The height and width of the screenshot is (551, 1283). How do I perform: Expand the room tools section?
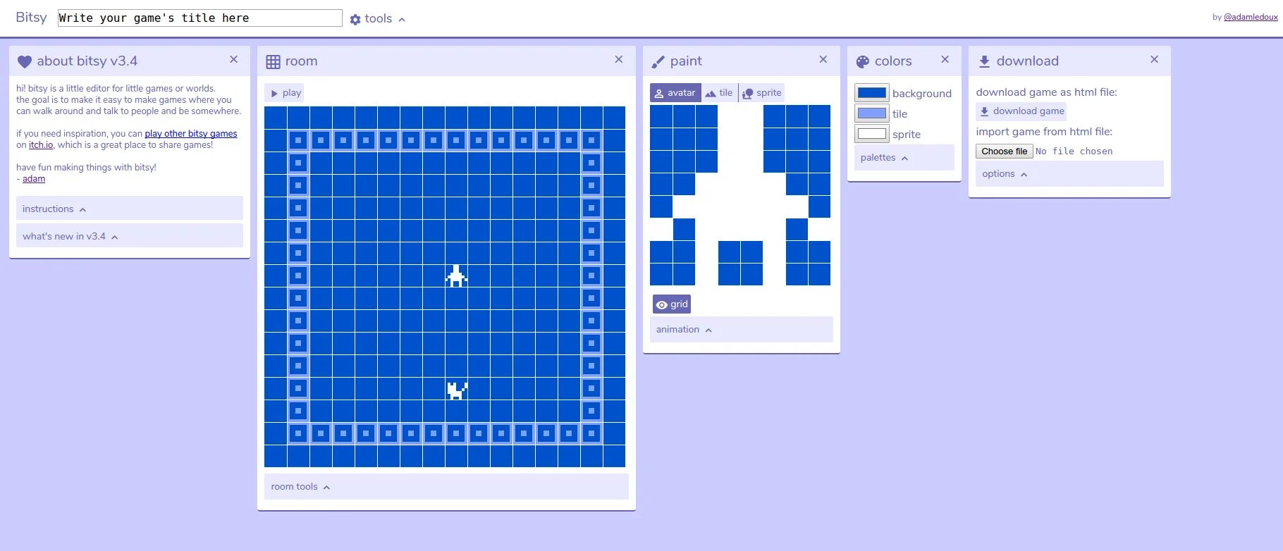point(446,487)
